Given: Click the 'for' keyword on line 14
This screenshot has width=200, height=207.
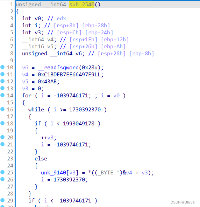Looking at the screenshot, I should (27, 96).
